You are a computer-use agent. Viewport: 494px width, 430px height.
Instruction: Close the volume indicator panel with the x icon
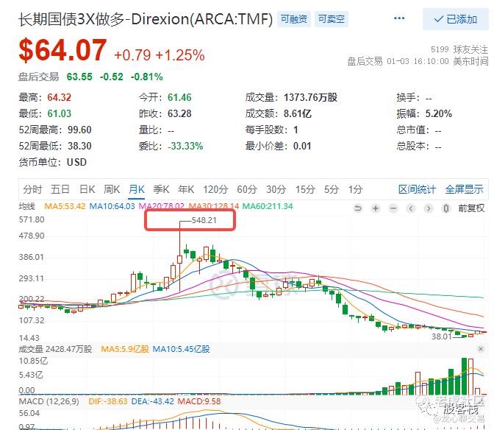[481, 349]
